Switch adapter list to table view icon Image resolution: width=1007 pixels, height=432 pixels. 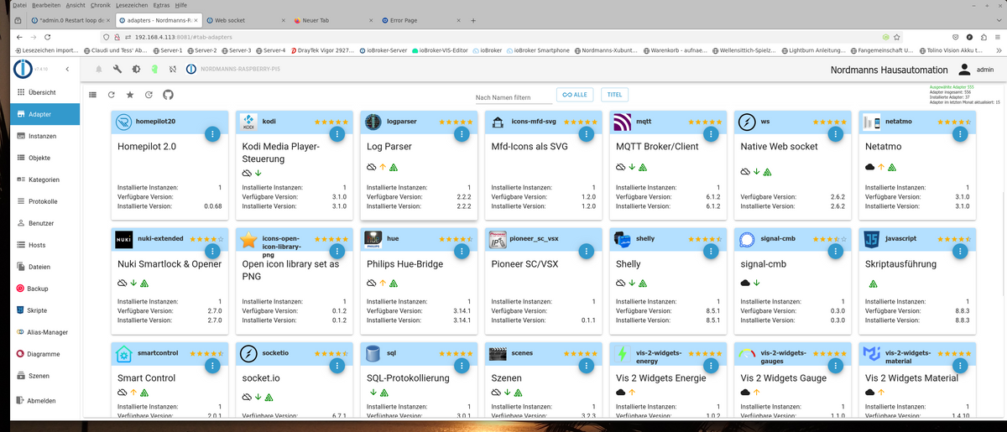coord(92,95)
